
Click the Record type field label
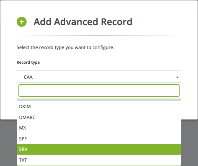tap(28, 62)
